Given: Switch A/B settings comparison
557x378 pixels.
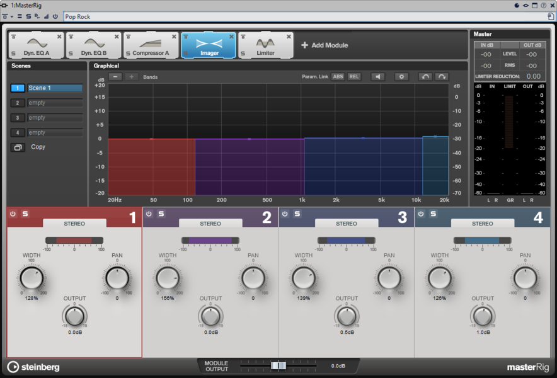Looking at the screenshot, I should point(20,17).
